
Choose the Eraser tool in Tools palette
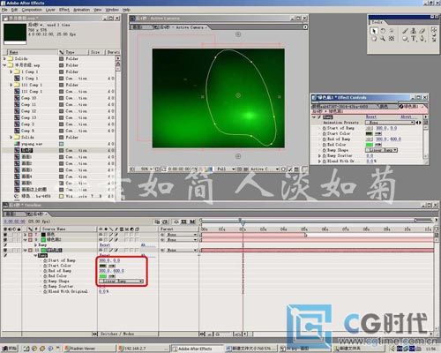point(422,31)
